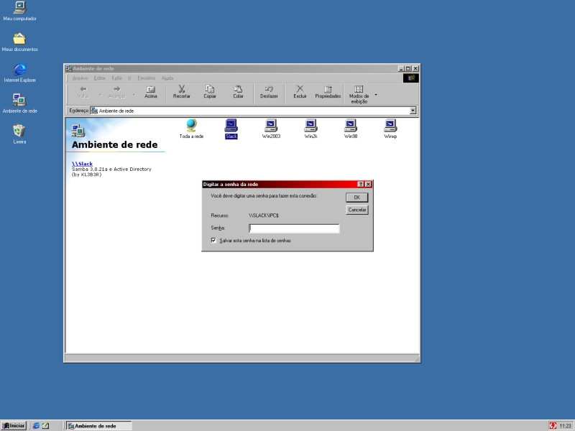
Task: Open the Iniciar start menu
Action: 14,426
